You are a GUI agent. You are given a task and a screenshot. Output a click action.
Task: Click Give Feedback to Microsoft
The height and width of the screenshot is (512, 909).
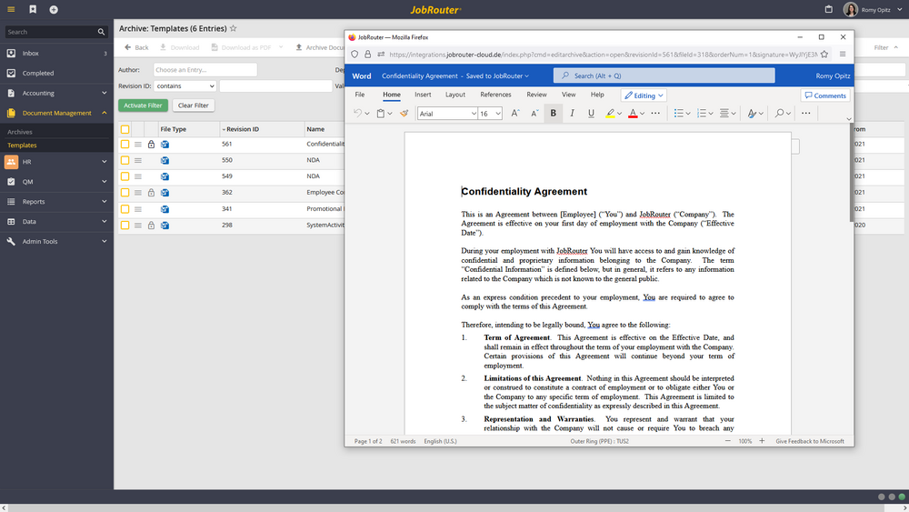pyautogui.click(x=810, y=441)
